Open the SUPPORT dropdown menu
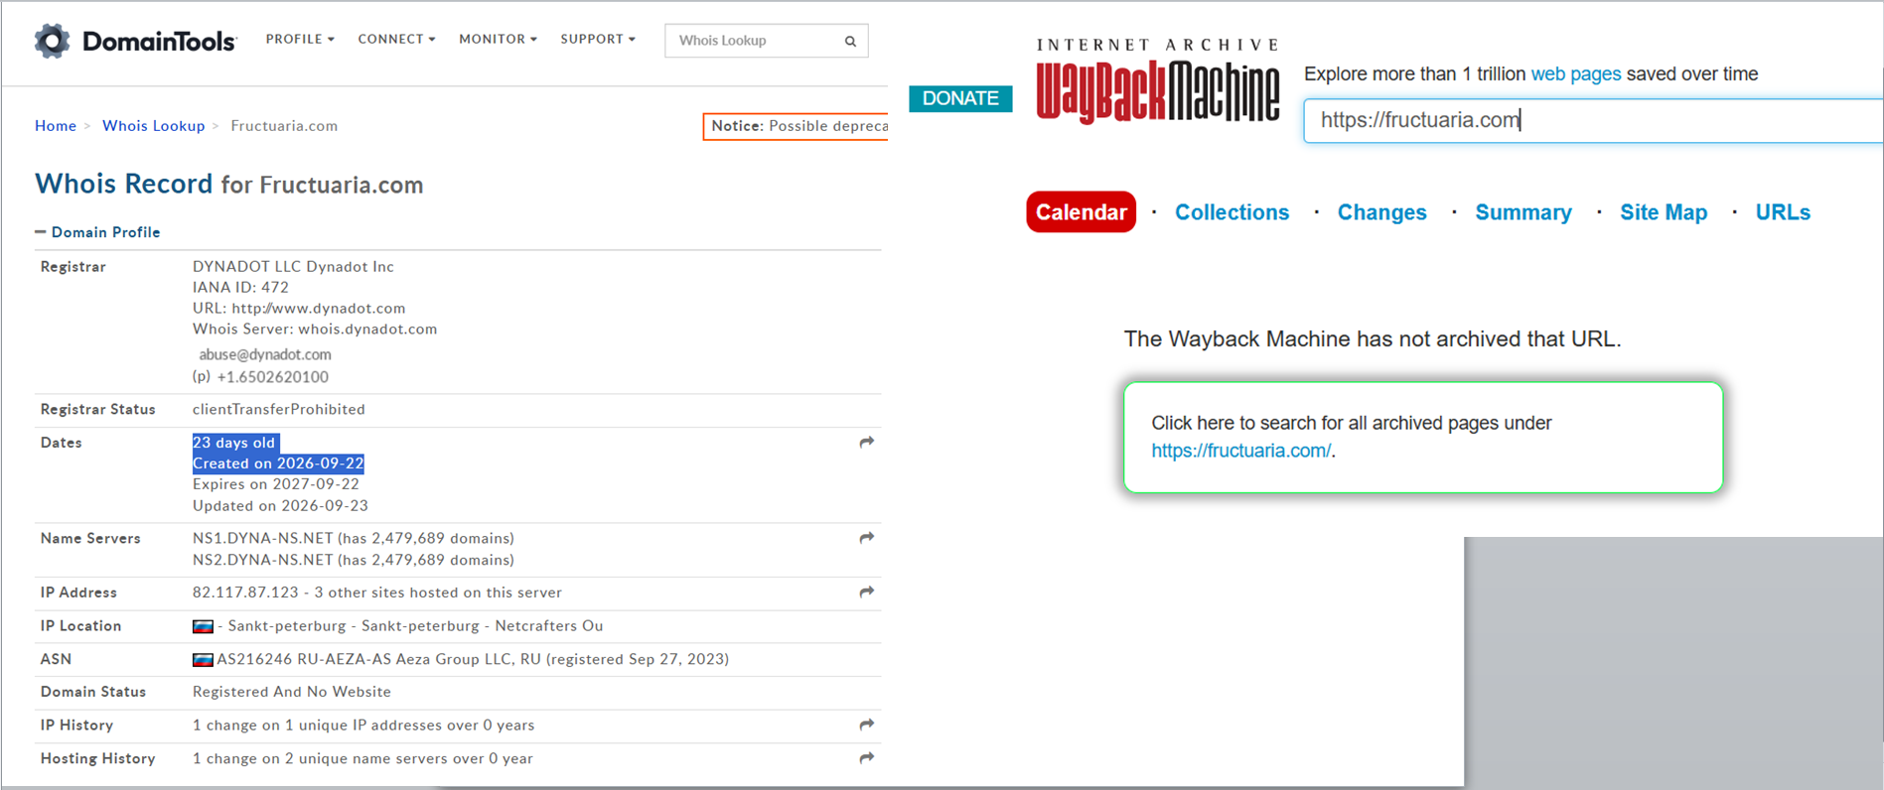The height and width of the screenshot is (790, 1884). coord(598,39)
